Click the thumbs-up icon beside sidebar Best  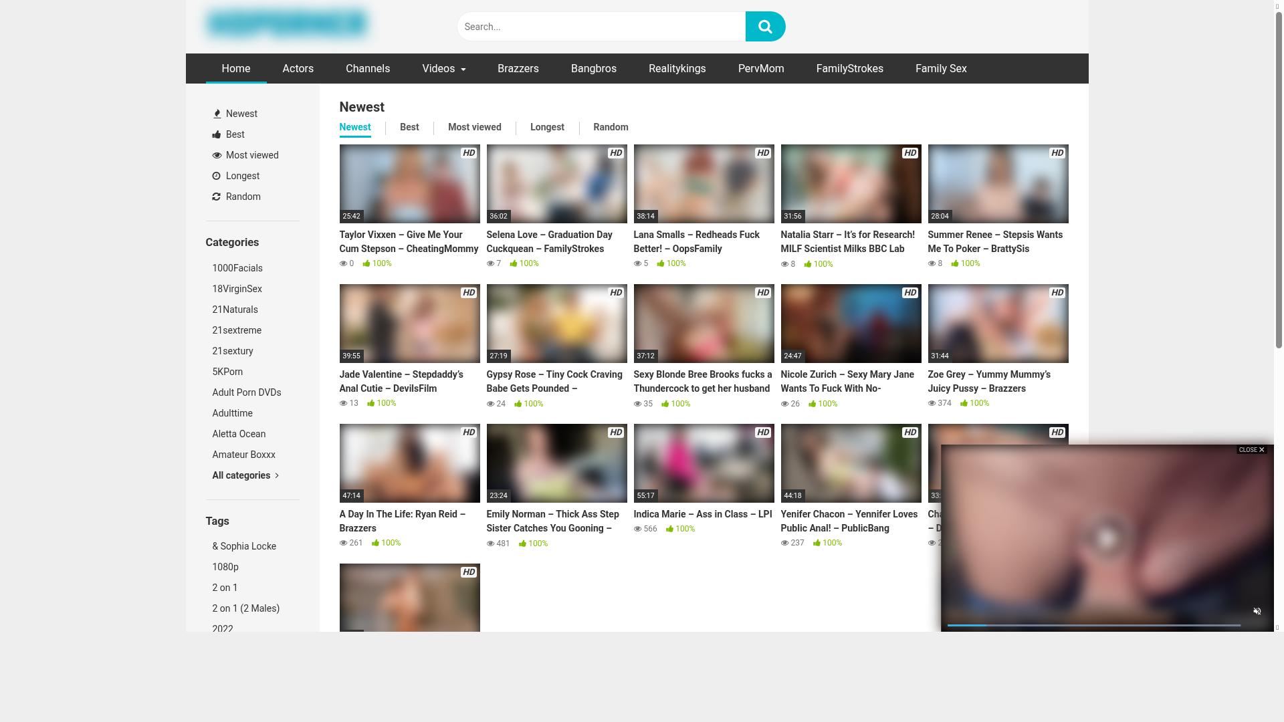tap(217, 134)
